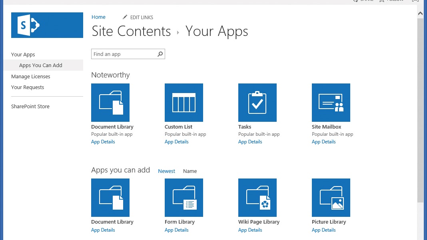
Task: Open App Details for Custom List
Action: point(176,142)
